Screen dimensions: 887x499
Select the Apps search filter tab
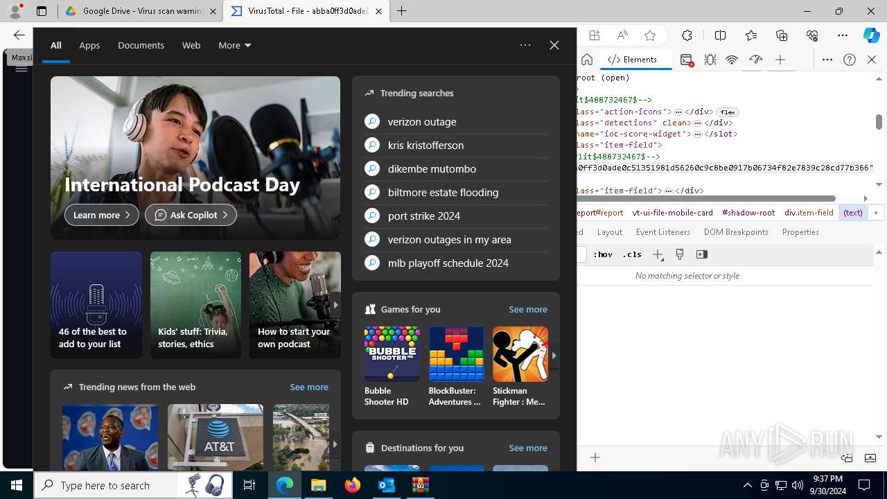89,45
